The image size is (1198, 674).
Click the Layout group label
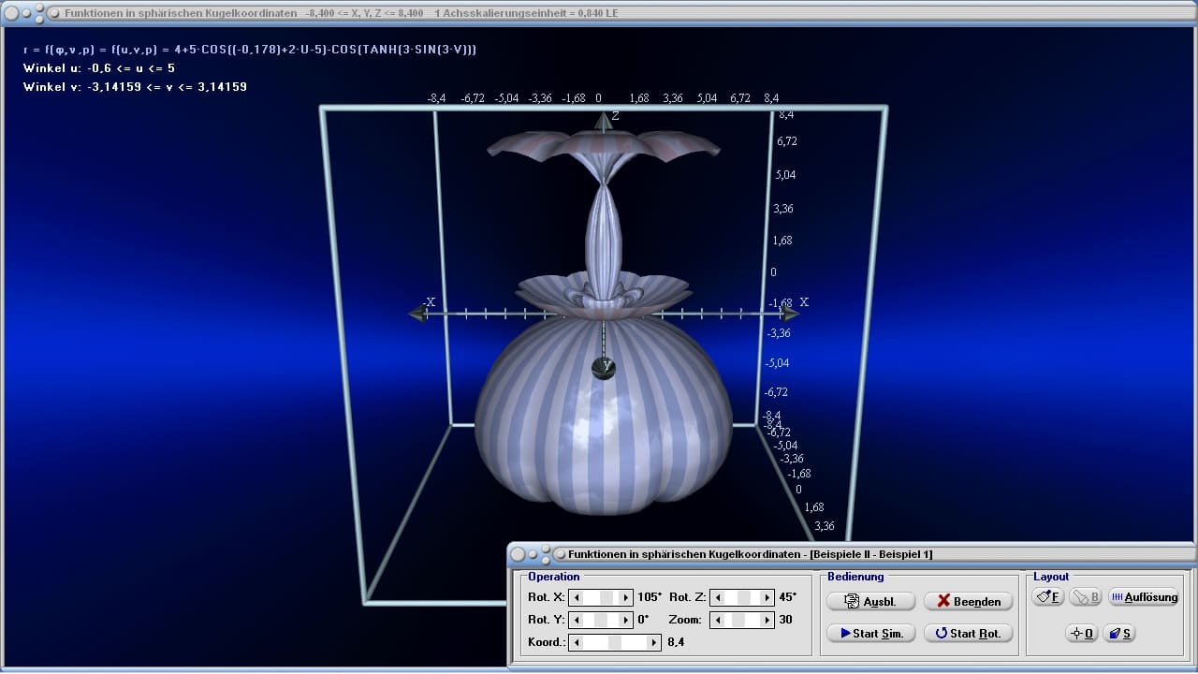pos(1051,577)
